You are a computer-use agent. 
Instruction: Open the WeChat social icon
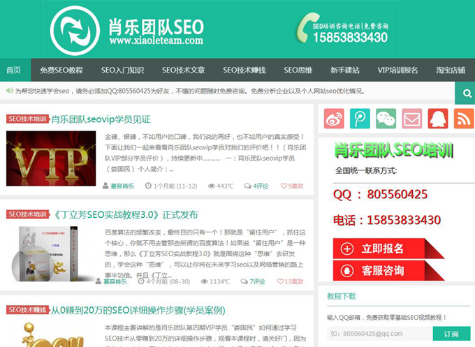(386, 119)
